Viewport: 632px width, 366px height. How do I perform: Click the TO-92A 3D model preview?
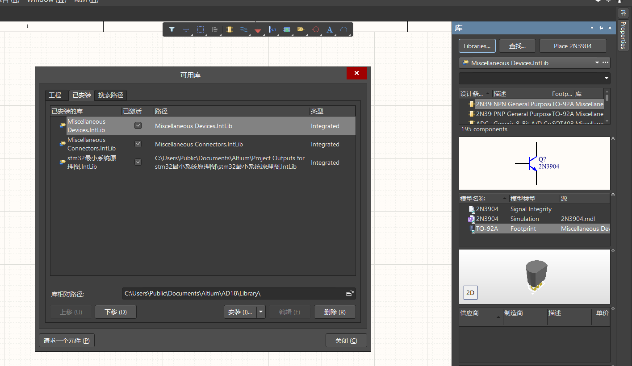click(x=534, y=277)
